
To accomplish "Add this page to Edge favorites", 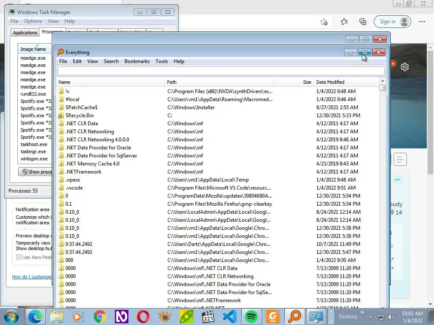I will pos(324,22).
